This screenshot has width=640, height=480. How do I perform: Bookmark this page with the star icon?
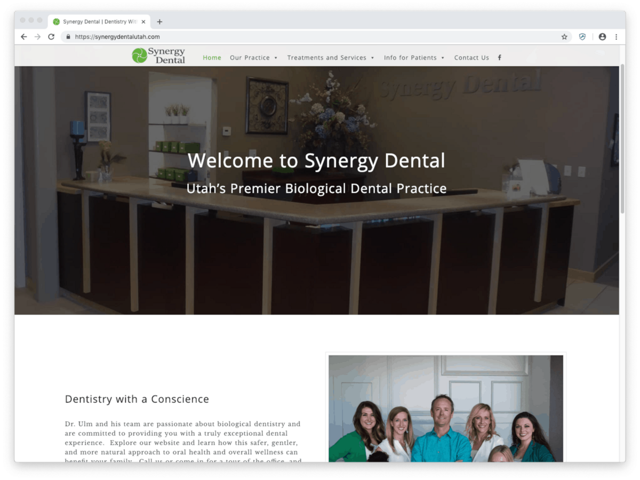click(x=564, y=37)
